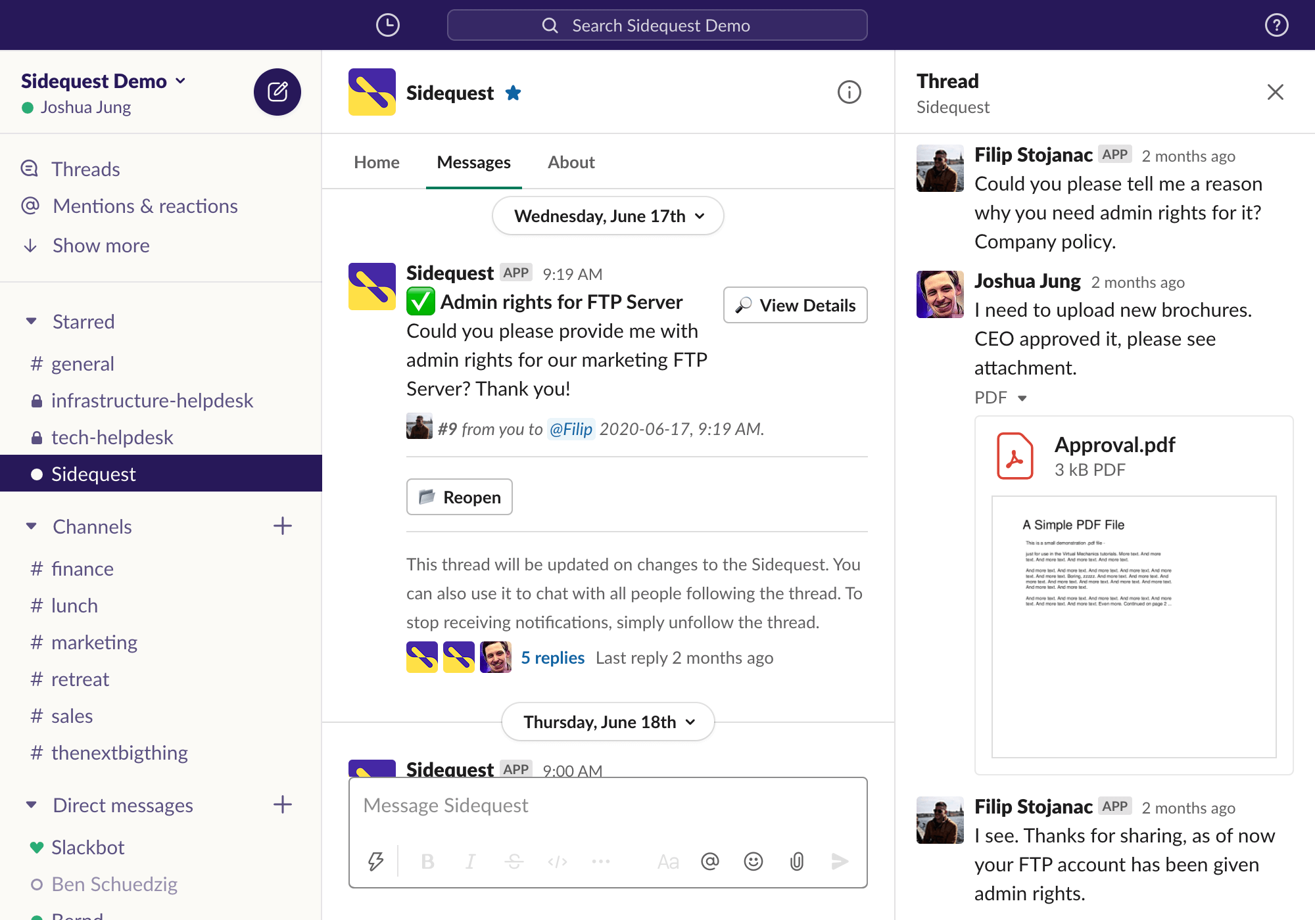Send message with arrow icon
Image resolution: width=1315 pixels, height=920 pixels.
coord(840,861)
